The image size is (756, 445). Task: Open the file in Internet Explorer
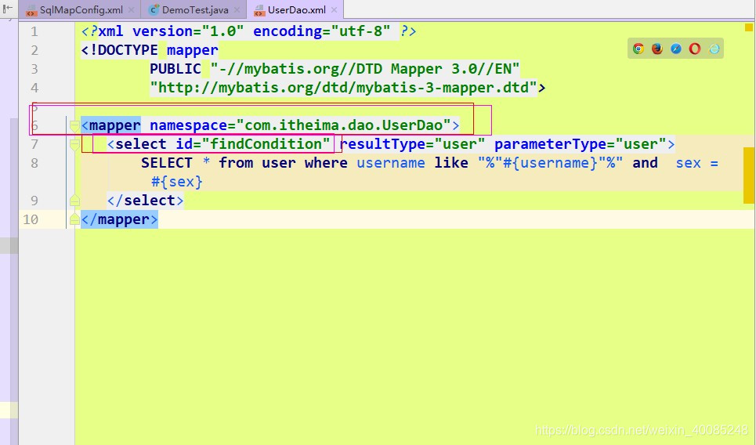click(x=714, y=49)
